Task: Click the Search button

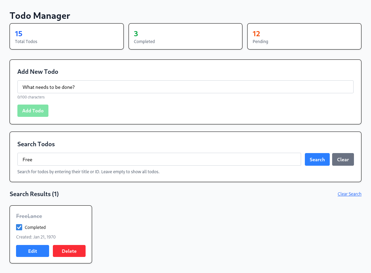Action: (317, 159)
